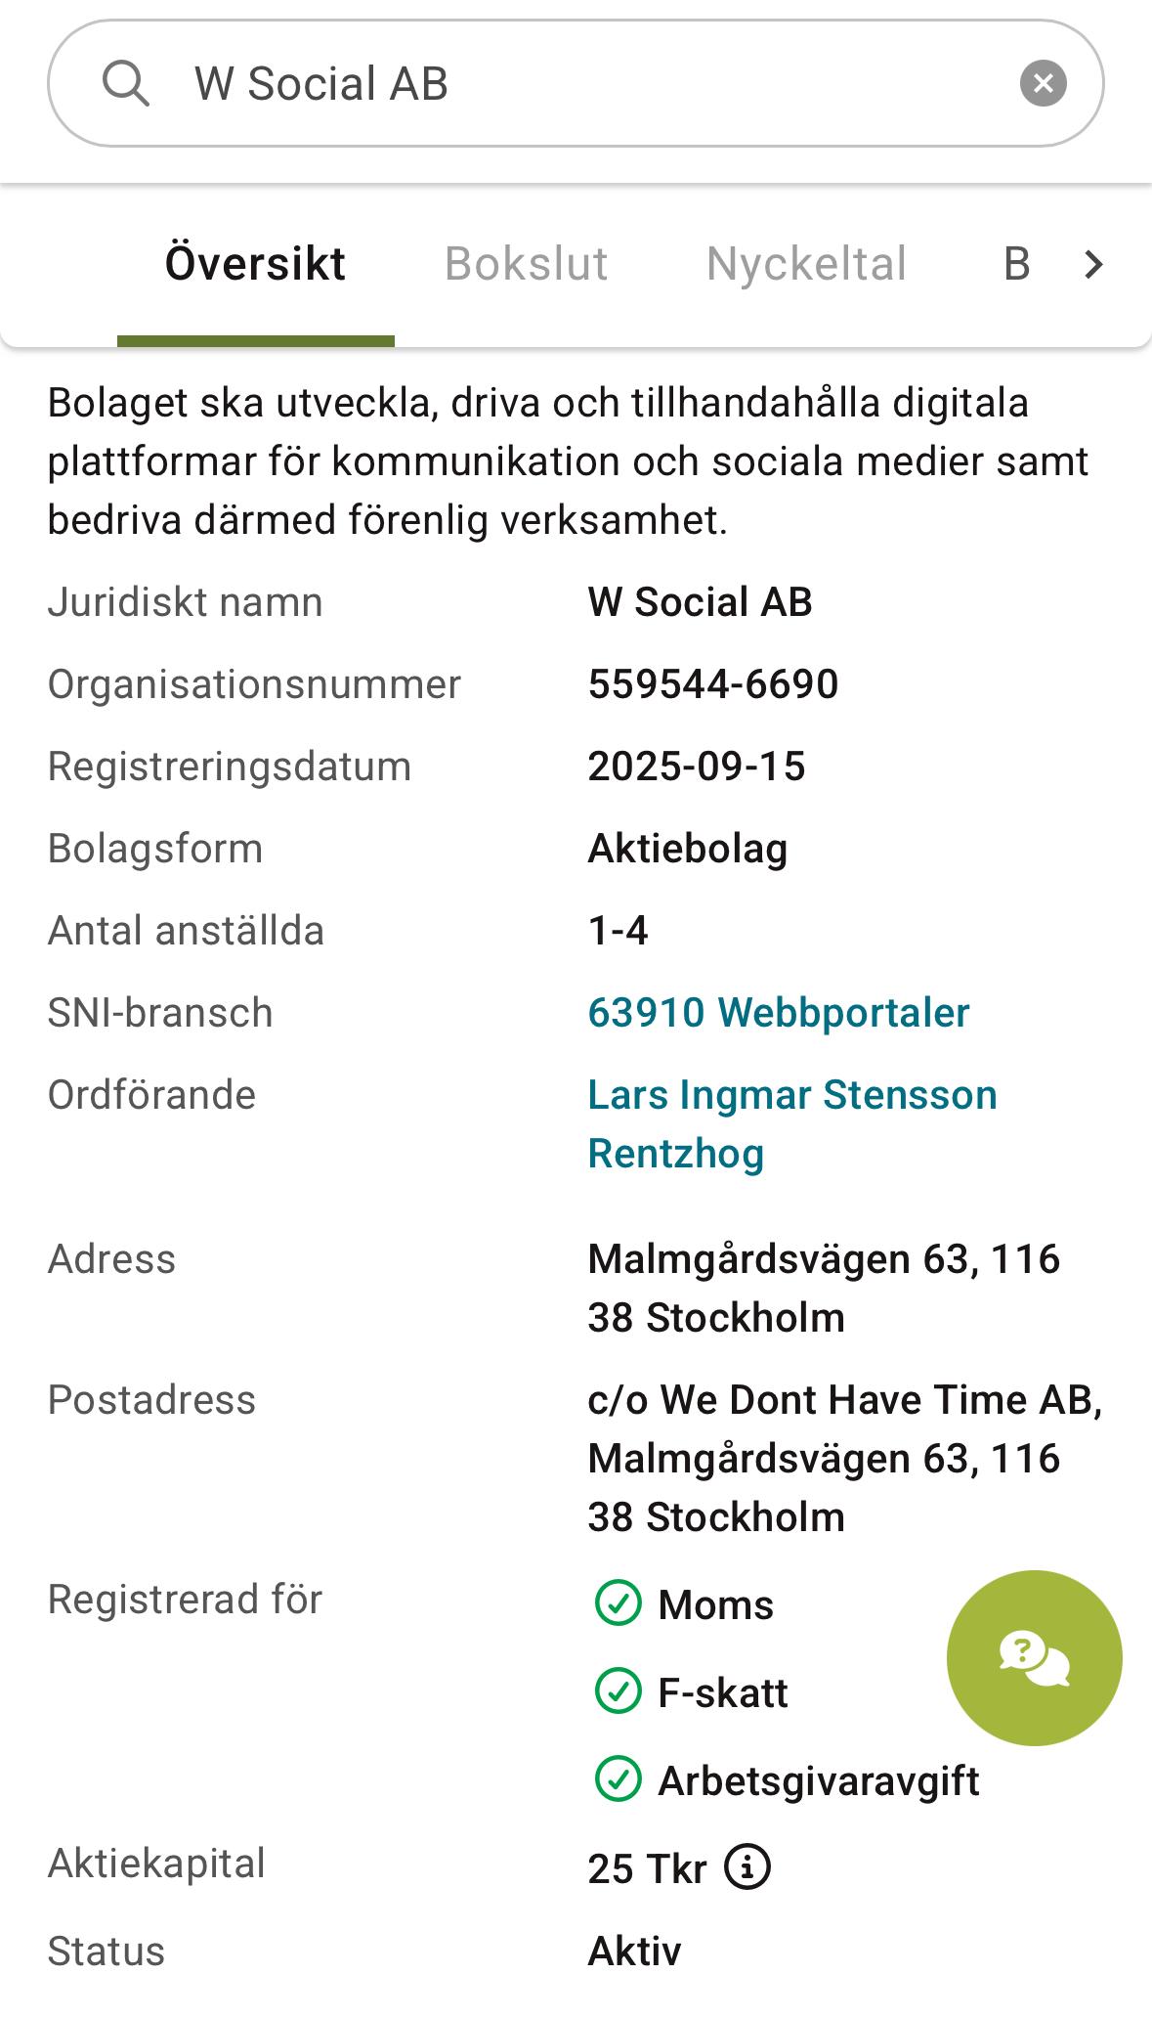Image resolution: width=1152 pixels, height=2018 pixels.
Task: Click the Aktiv status value
Action: tap(634, 1952)
